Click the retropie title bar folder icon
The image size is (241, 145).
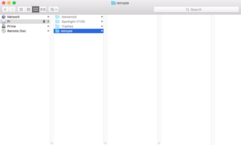pyautogui.click(x=113, y=3)
